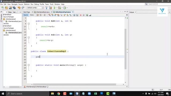Open Photoshop from the taskbar
Screen dimensions: 171x96
pos(102,94)
